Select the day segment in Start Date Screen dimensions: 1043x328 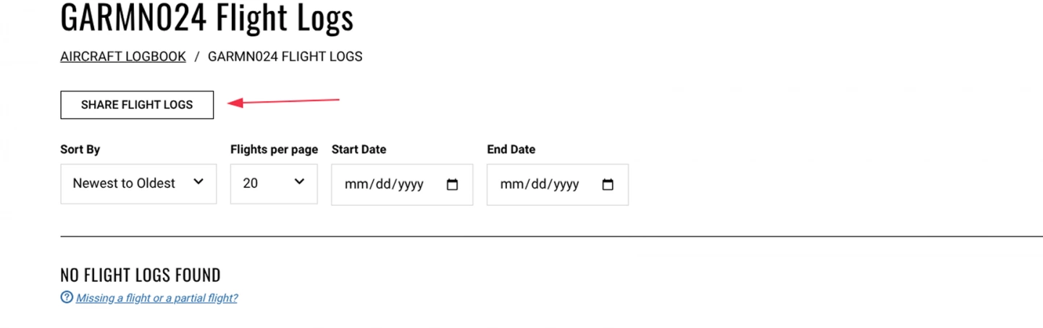381,184
